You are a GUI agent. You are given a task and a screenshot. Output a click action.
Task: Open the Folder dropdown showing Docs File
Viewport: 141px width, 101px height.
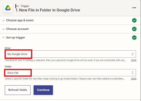[70, 73]
